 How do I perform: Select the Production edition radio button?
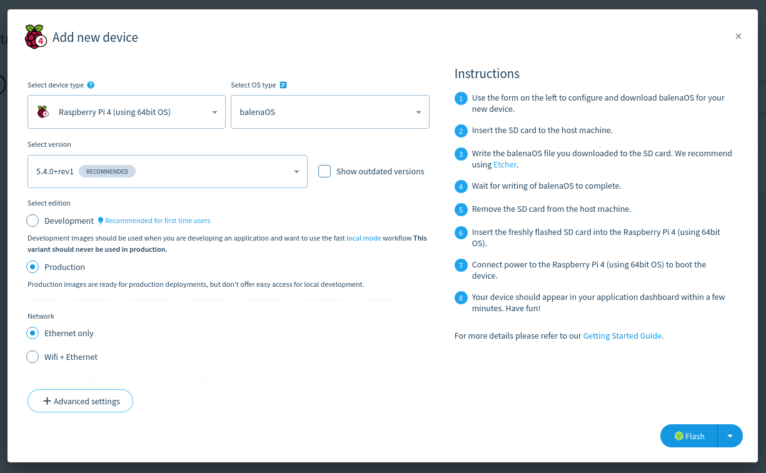coord(33,267)
